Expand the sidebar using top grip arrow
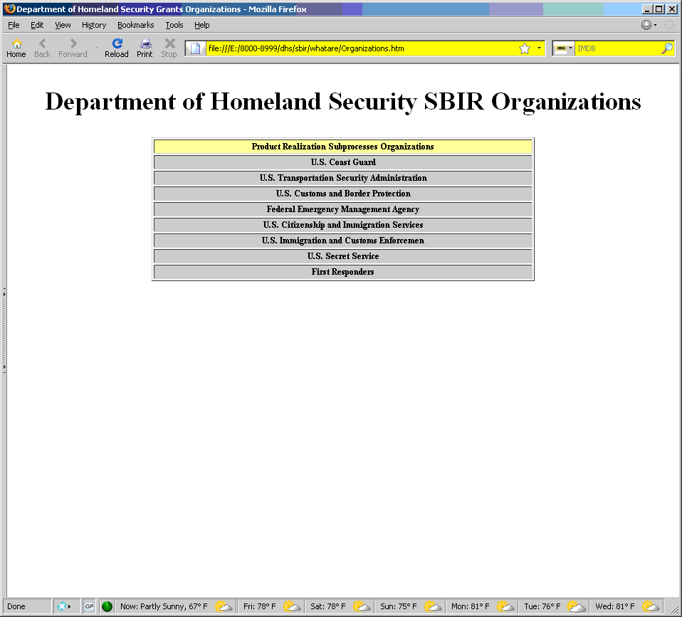Image resolution: width=682 pixels, height=617 pixels. pyautogui.click(x=4, y=295)
